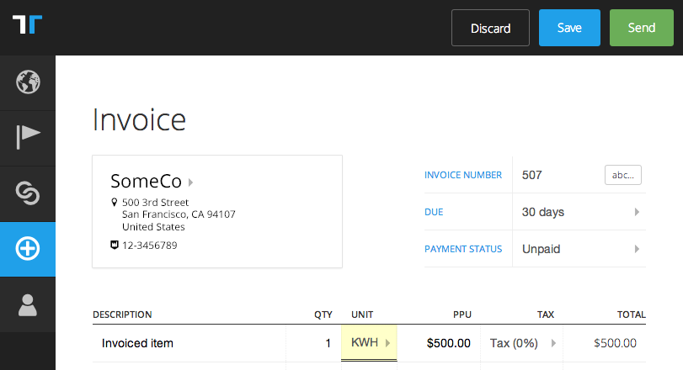The image size is (683, 370).
Task: Open the KWH unit dropdown
Action: [x=369, y=342]
